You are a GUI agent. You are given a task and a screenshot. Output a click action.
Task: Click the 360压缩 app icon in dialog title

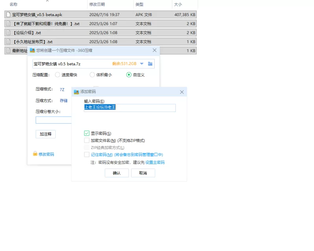pyautogui.click(x=32, y=50)
